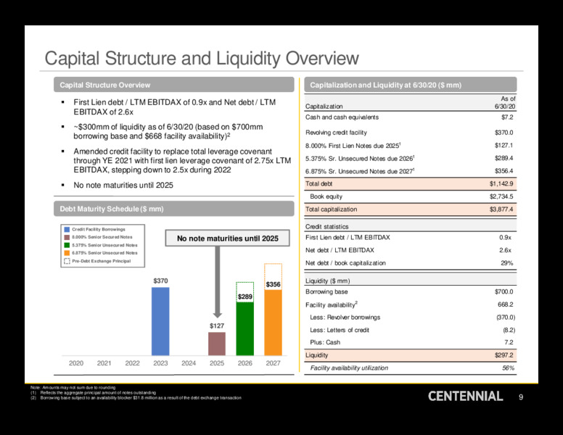Click the 'Total capitalization' row label
Viewport: 563px width, 435px height.
click(x=331, y=210)
